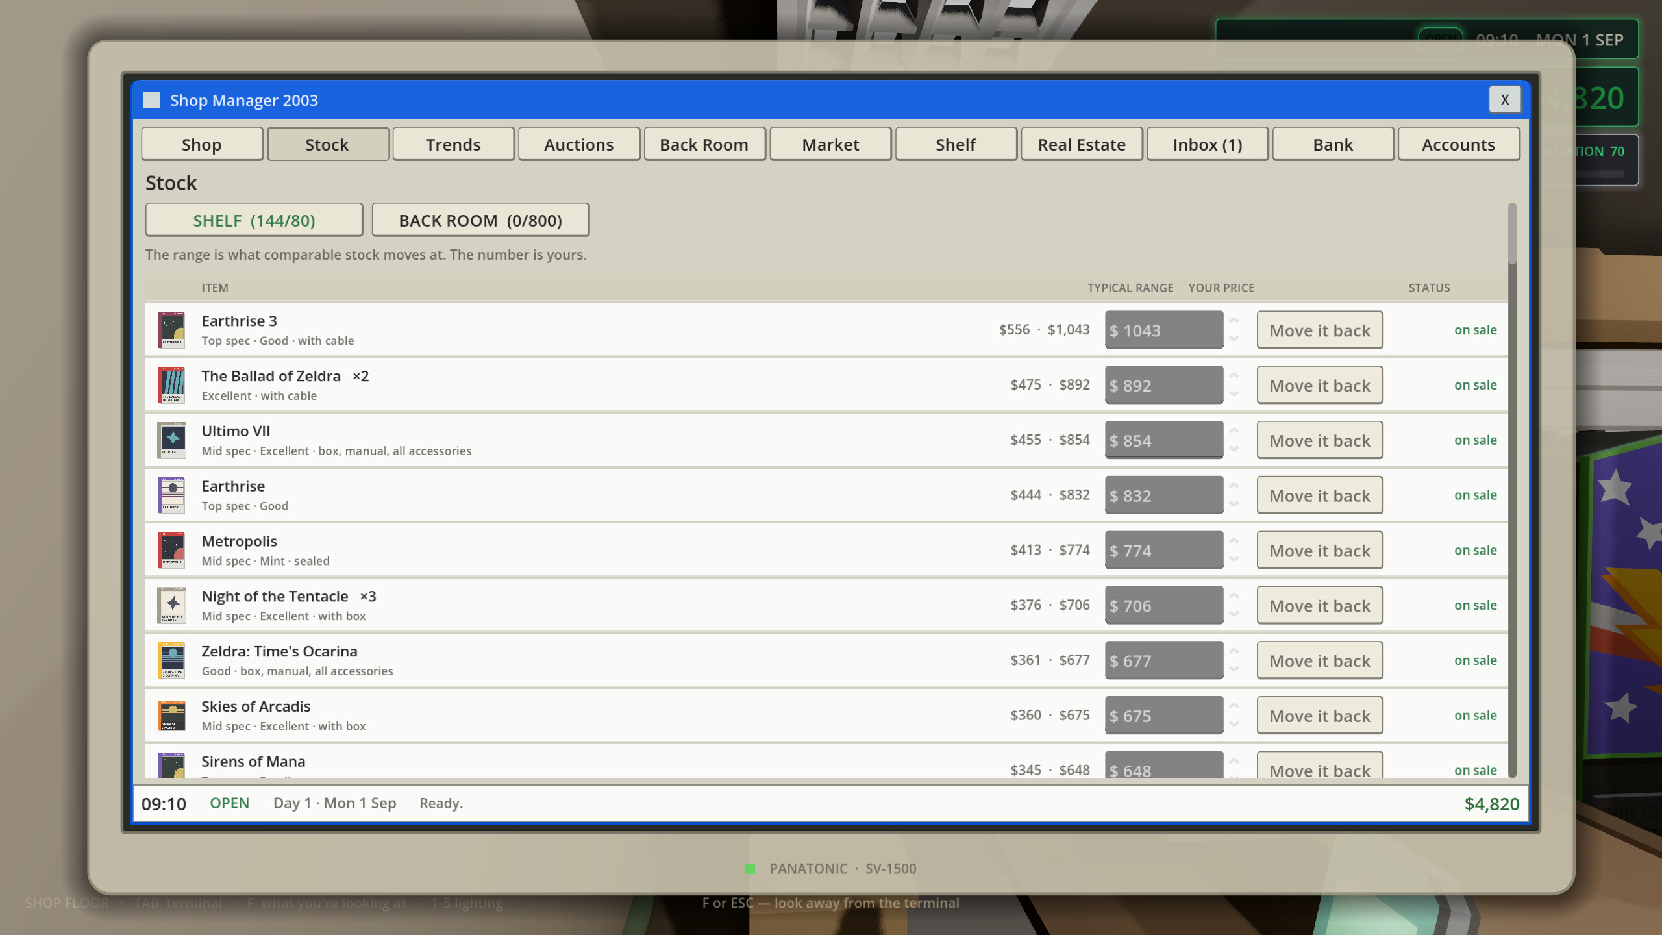
Task: Click the stock list vertical scrollbar
Action: [1512, 490]
